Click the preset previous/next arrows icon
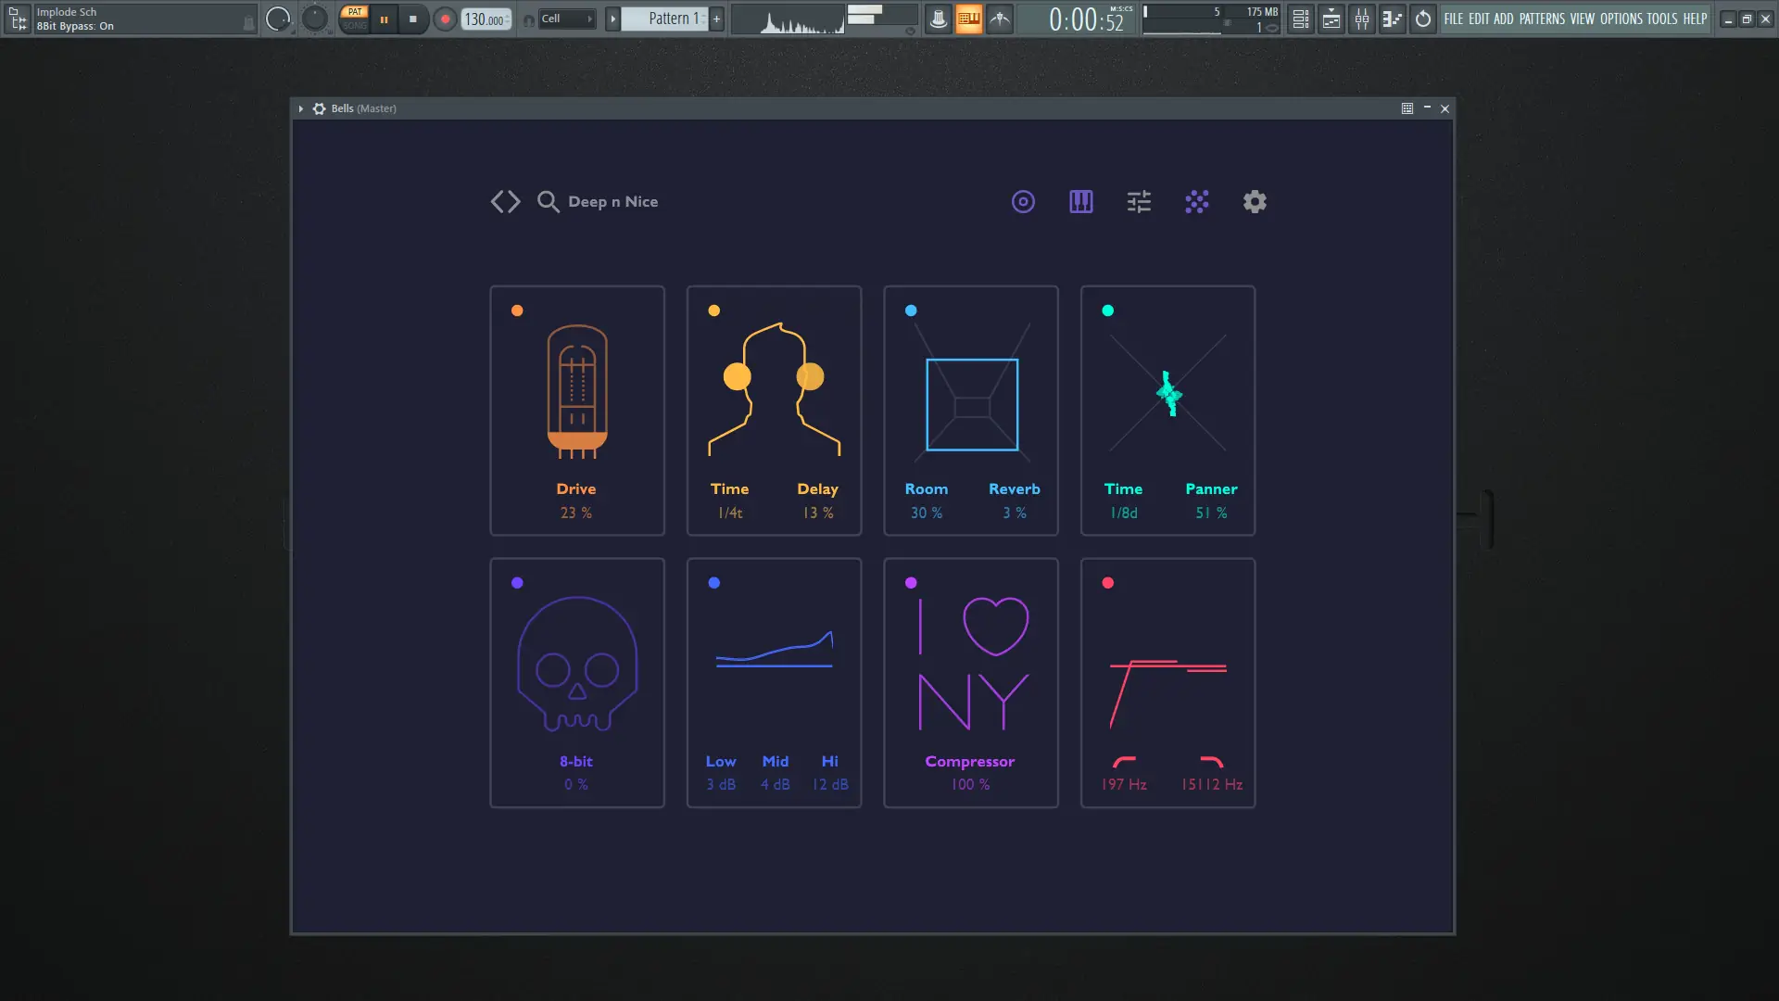1779x1001 pixels. 505,202
